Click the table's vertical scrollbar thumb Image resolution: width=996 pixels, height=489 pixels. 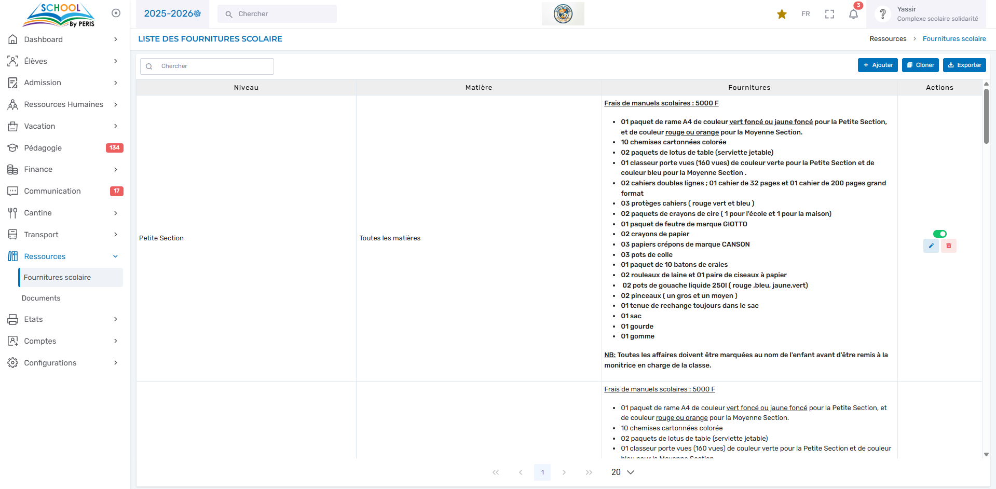click(x=986, y=116)
